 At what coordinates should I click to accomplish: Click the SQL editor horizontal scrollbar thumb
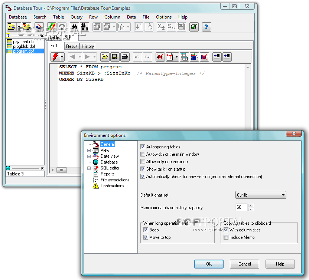(x=62, y=170)
